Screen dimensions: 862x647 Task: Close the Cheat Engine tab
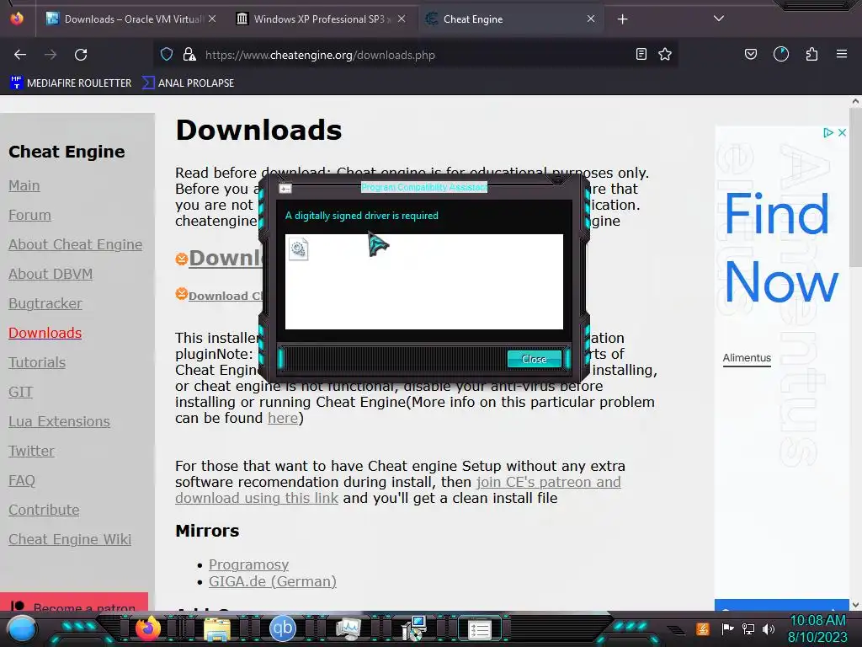[591, 19]
